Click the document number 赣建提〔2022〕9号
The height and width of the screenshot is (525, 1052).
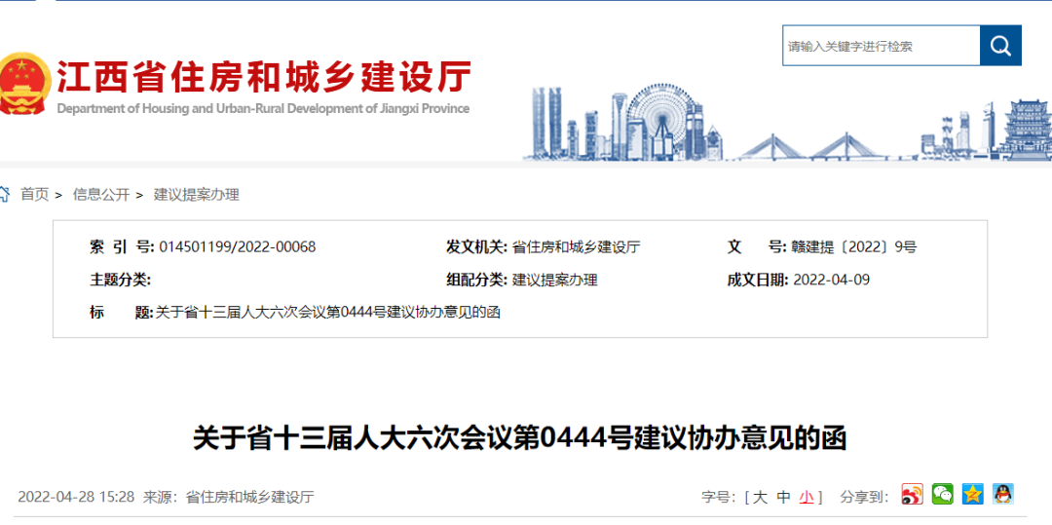(x=855, y=247)
